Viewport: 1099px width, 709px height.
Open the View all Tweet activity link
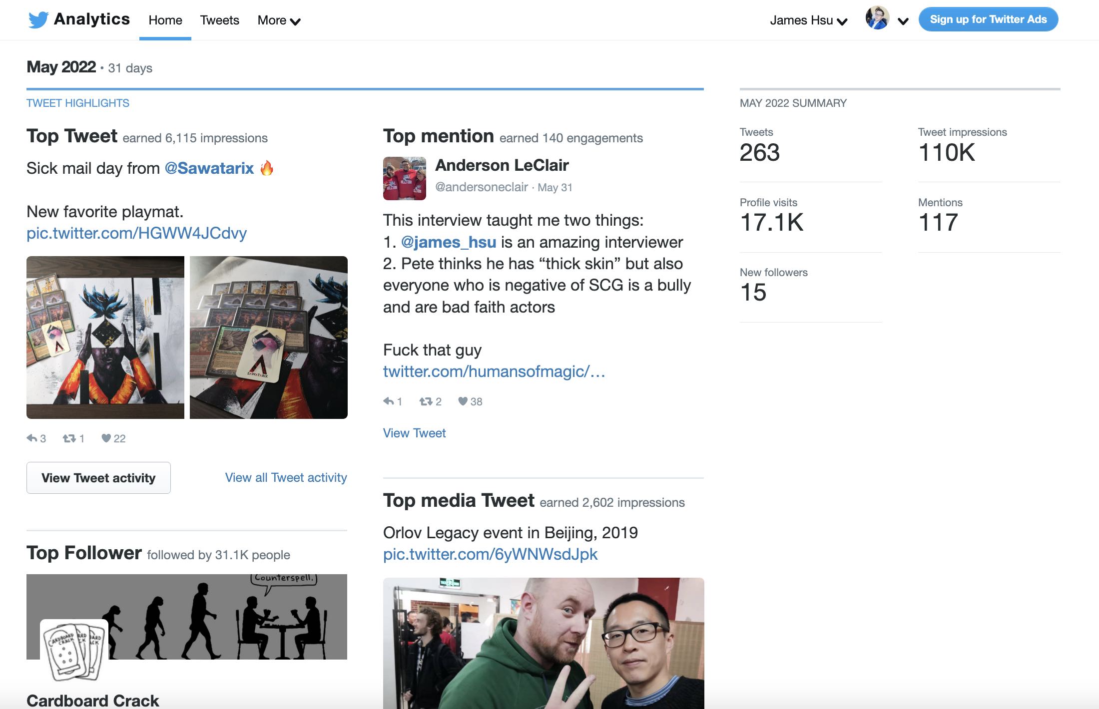[286, 478]
